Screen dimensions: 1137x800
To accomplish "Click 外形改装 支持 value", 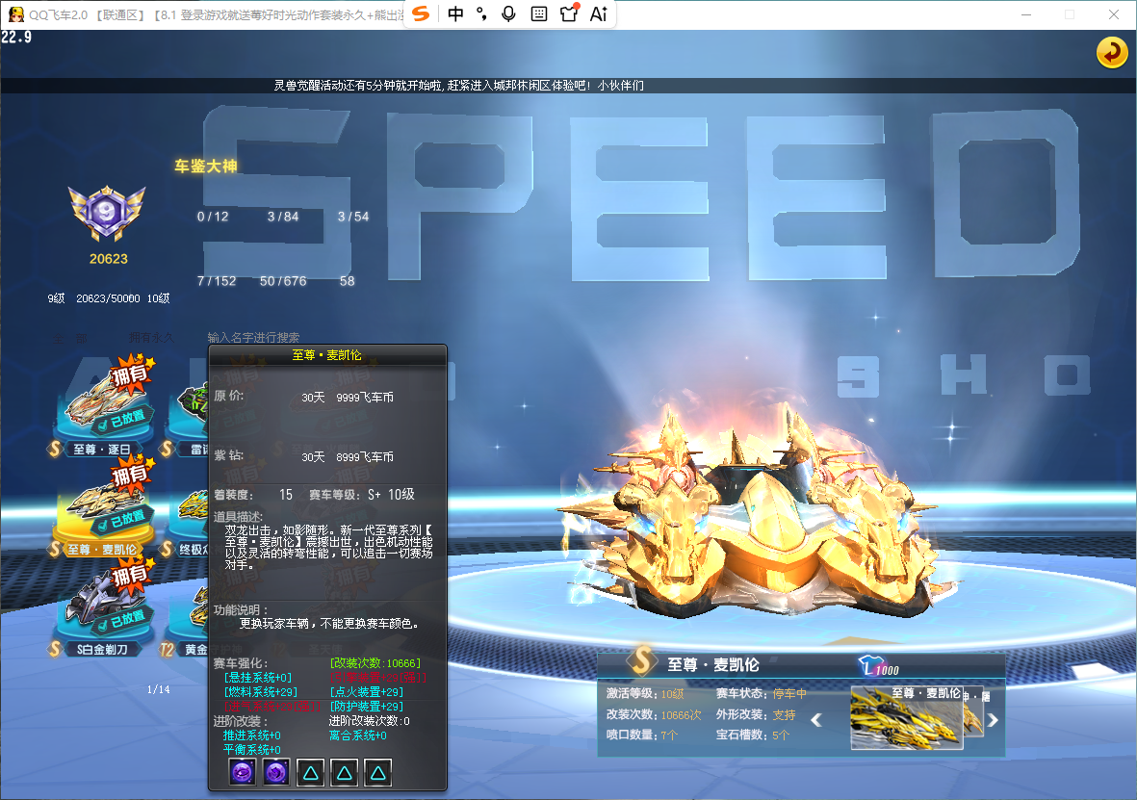I will click(784, 714).
